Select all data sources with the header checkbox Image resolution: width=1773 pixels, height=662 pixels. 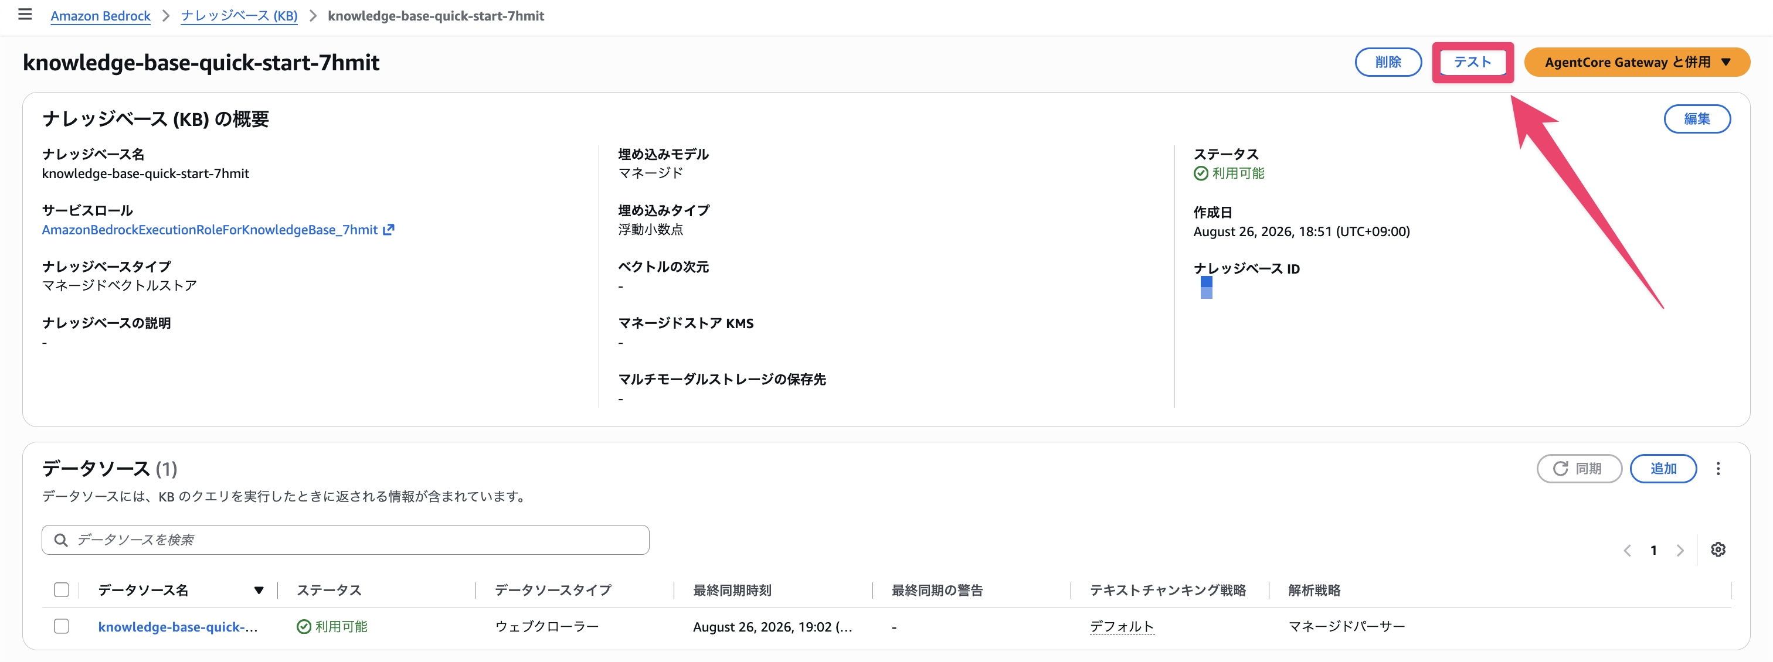click(x=61, y=590)
